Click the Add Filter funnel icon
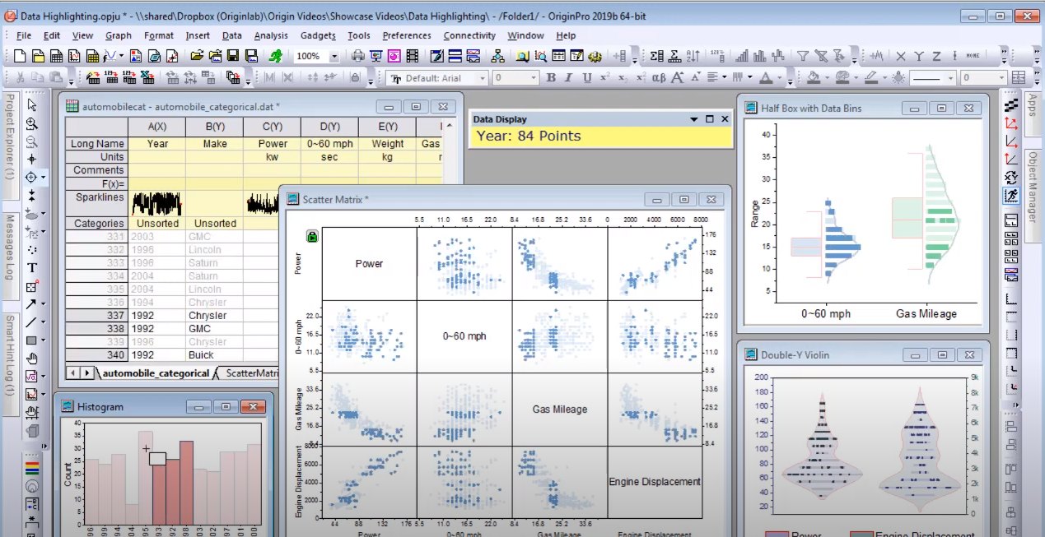The image size is (1045, 537). coord(802,57)
